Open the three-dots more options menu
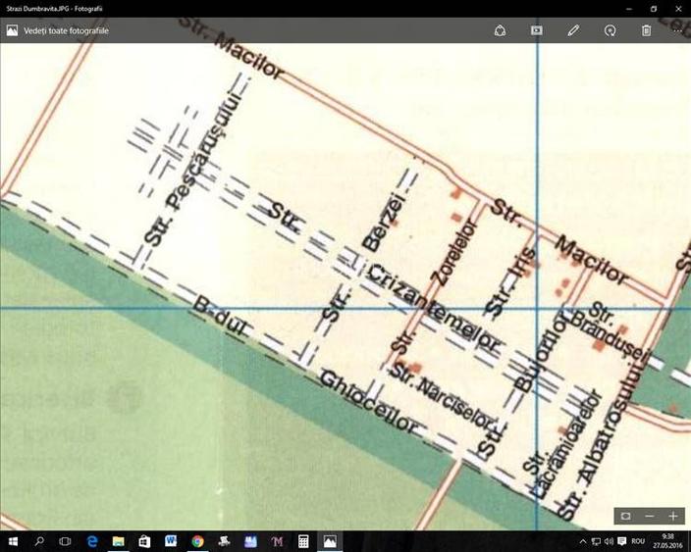691x552 pixels. point(677,30)
